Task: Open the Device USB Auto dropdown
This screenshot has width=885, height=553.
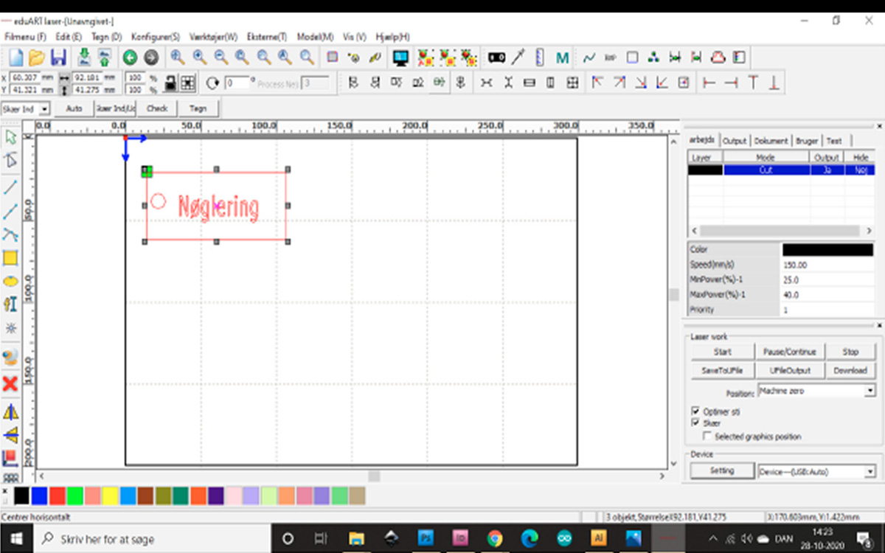Action: (x=816, y=471)
